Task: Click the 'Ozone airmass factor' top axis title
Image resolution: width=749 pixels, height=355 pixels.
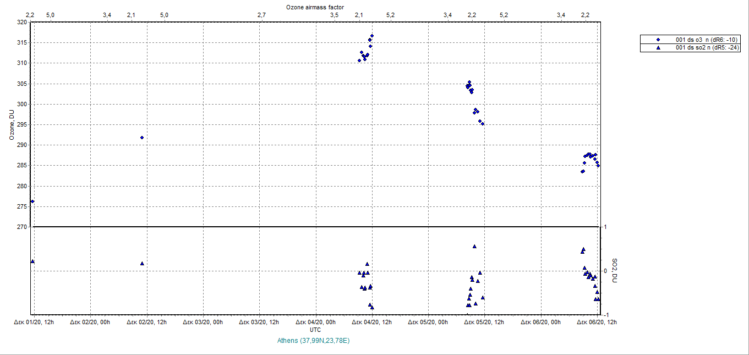Action: 315,7
